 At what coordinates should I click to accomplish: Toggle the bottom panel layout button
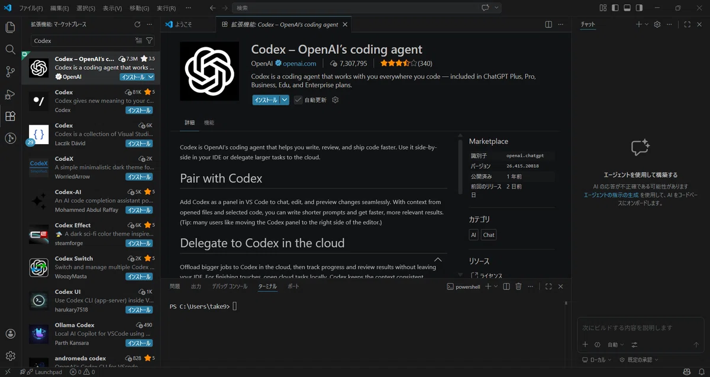point(628,8)
